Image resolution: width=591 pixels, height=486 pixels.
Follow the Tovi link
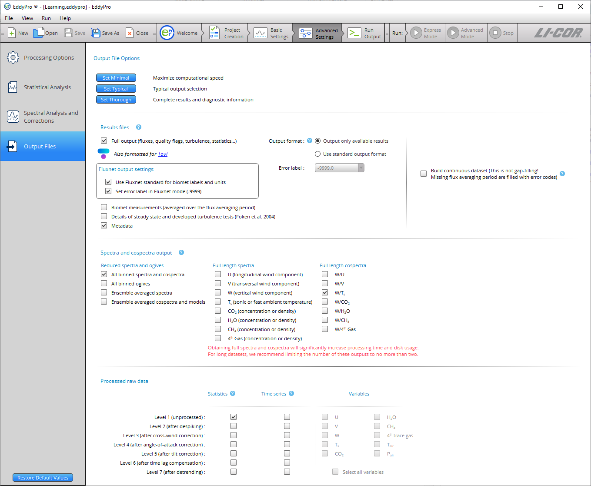coord(163,154)
